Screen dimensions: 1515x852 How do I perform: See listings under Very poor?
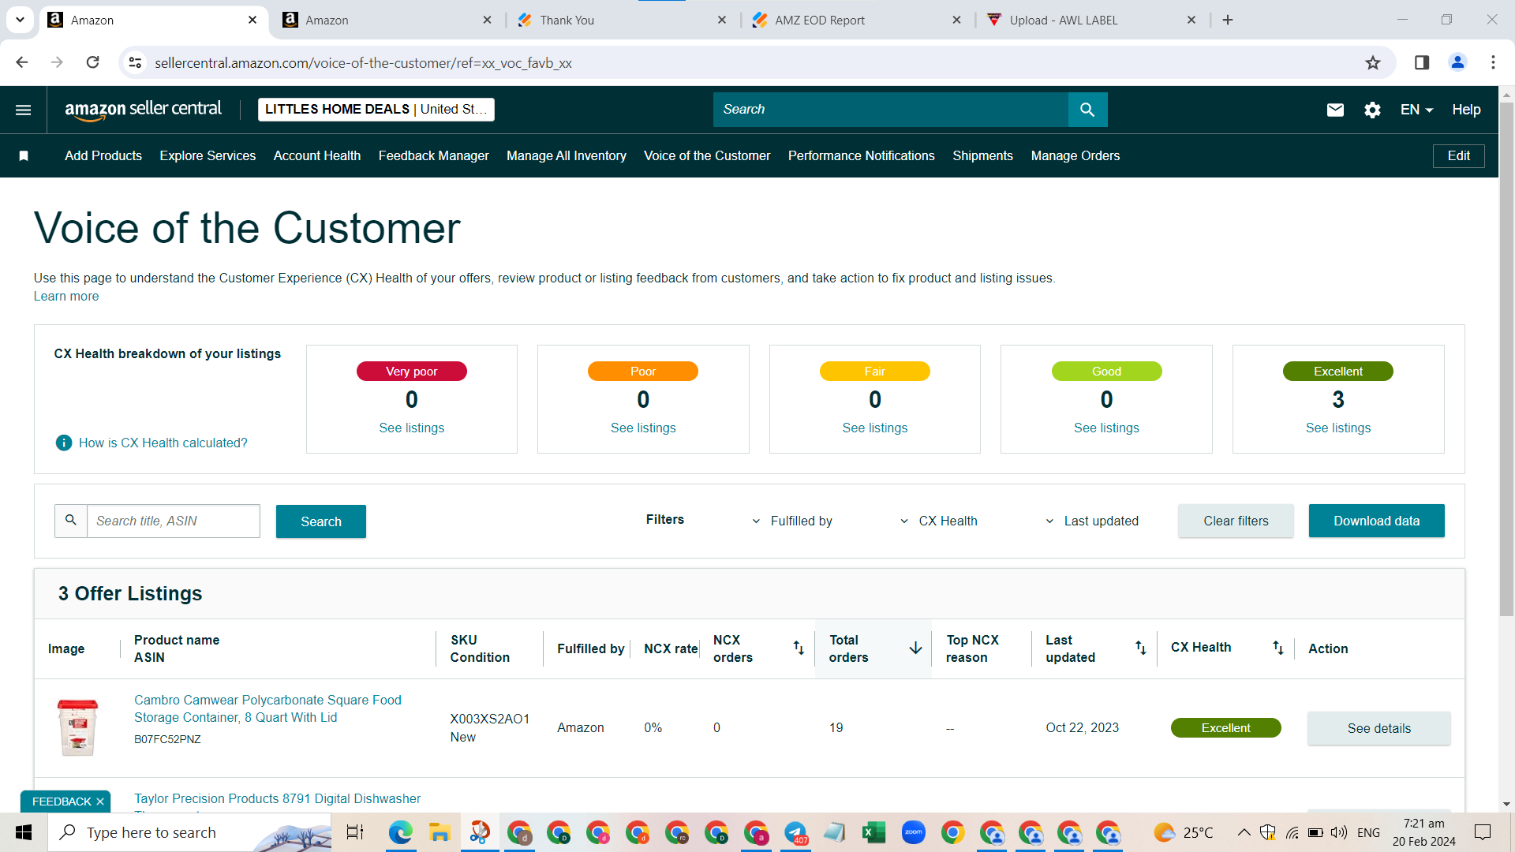click(411, 428)
